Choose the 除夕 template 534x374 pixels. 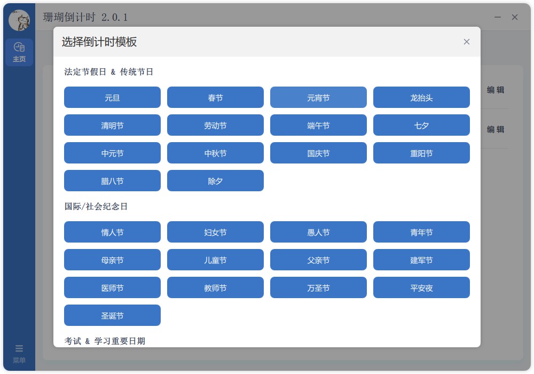[x=215, y=181]
